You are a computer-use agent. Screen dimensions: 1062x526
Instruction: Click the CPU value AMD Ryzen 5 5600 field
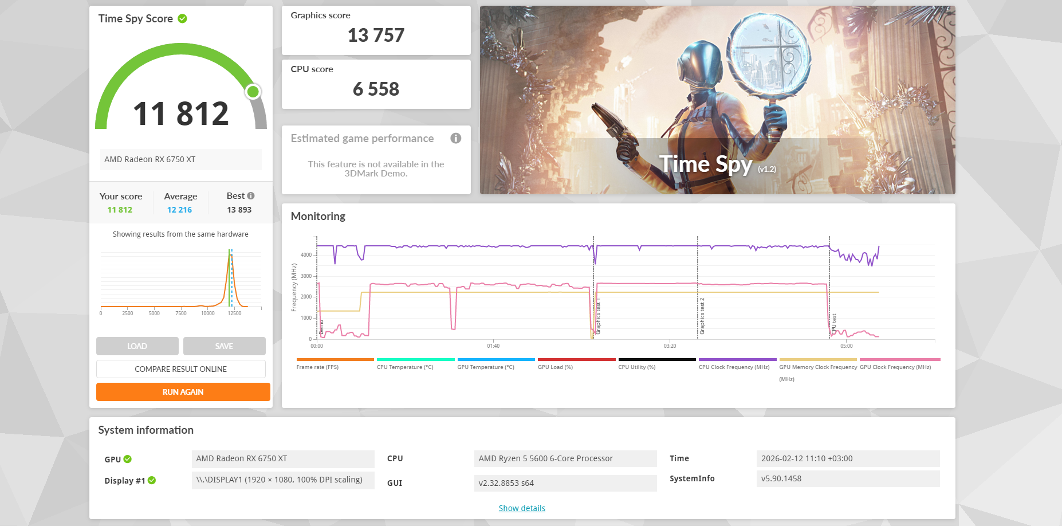click(565, 459)
